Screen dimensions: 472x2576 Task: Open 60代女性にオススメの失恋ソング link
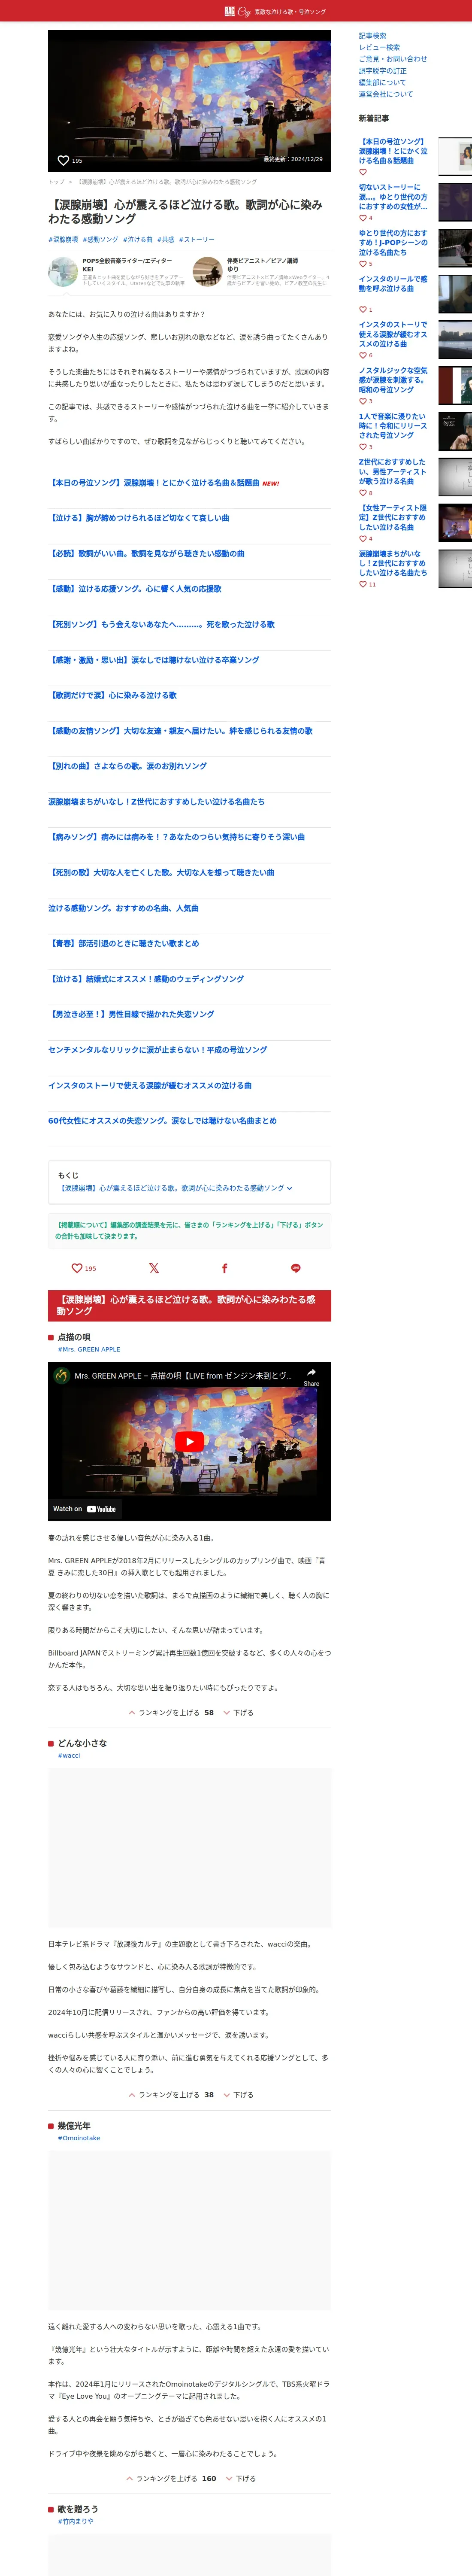click(163, 1121)
